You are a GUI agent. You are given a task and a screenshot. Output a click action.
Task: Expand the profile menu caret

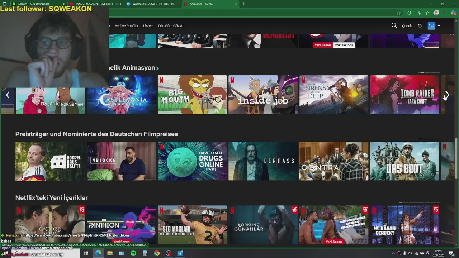tap(439, 26)
